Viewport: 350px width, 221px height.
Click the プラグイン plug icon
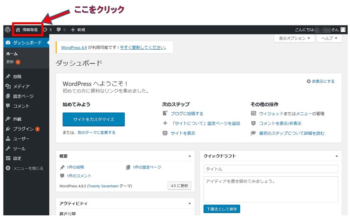8,129
